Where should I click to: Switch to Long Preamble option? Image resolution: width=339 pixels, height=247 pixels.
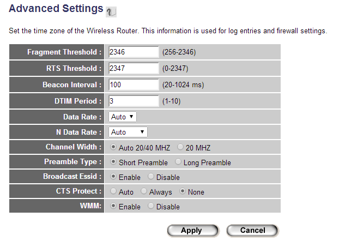178,162
